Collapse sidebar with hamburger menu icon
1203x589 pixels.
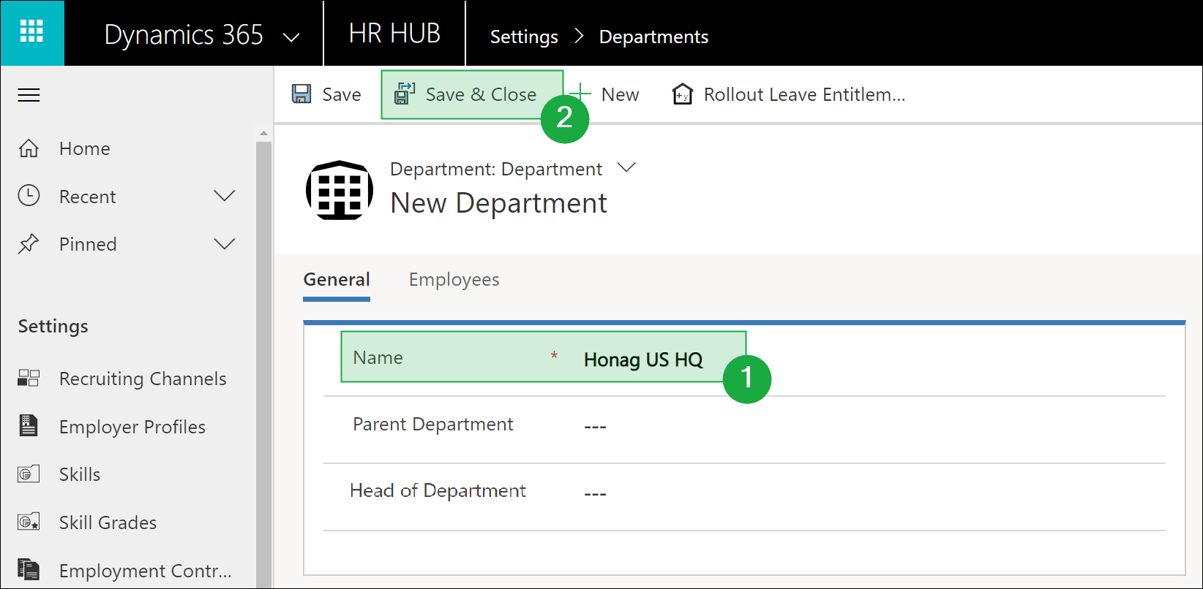pos(29,95)
